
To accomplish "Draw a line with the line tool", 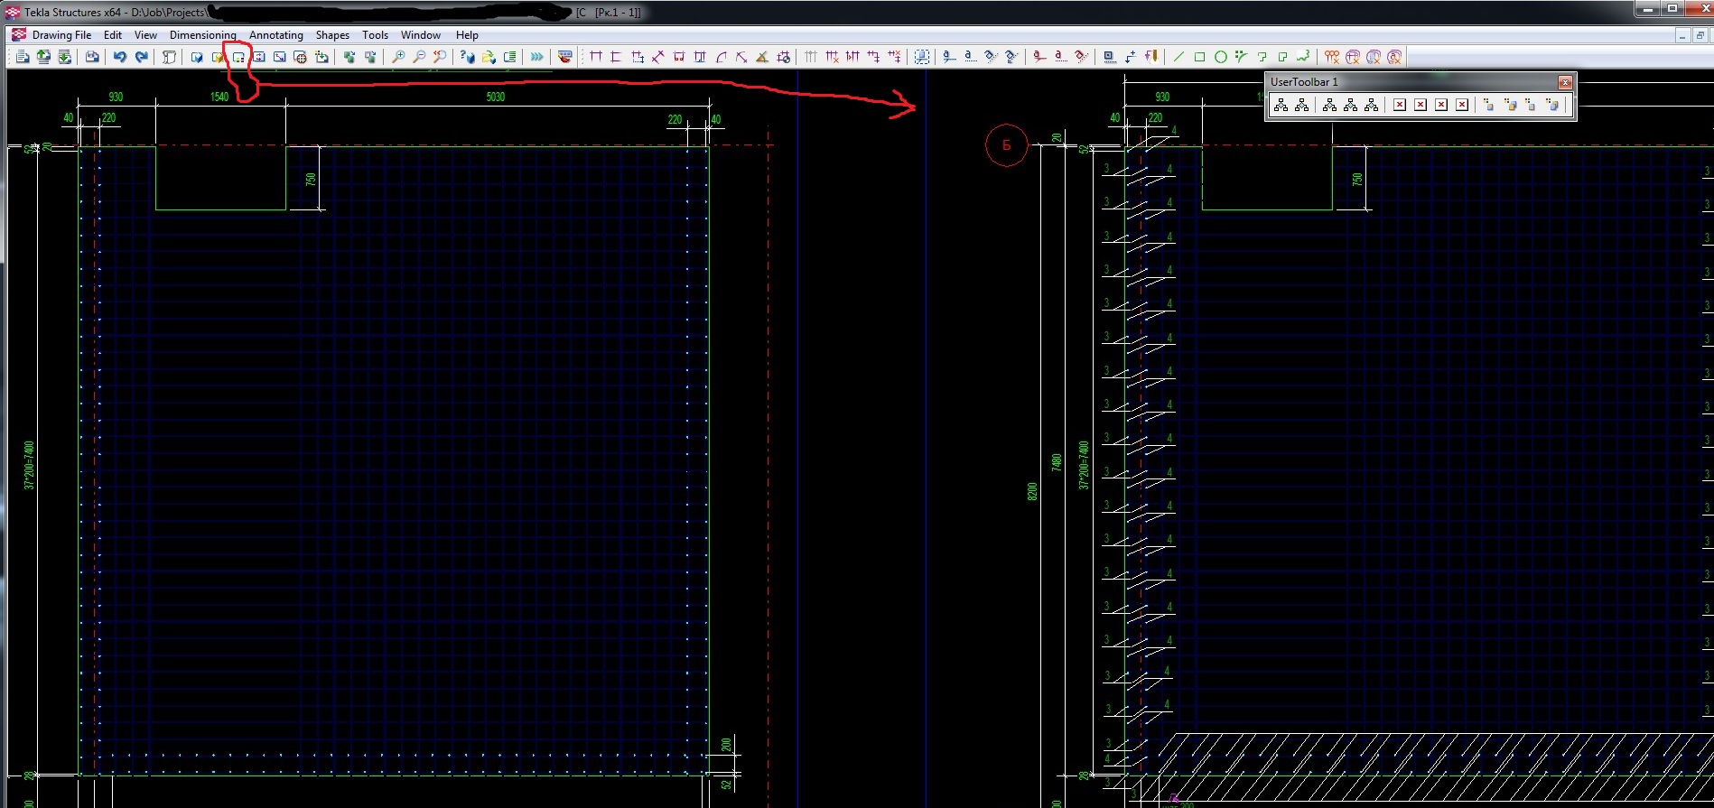I will [x=1178, y=57].
